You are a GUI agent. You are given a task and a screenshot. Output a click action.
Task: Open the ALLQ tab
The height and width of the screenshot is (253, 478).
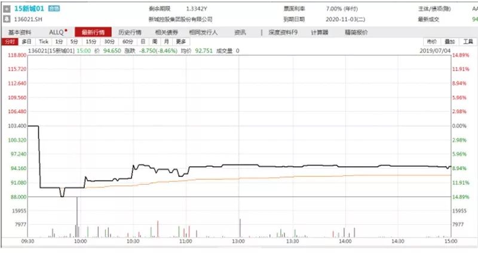click(x=58, y=32)
